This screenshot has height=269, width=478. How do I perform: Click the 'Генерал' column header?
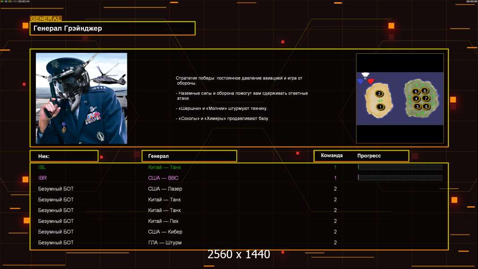pyautogui.click(x=189, y=156)
